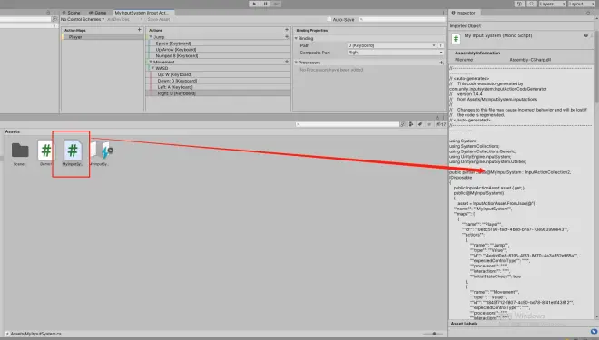599x340 pixels.
Task: Add a processor with the plus icon
Action: [441, 63]
